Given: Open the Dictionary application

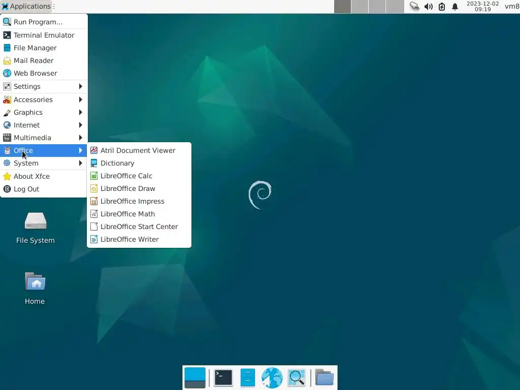Looking at the screenshot, I should pos(139,163).
